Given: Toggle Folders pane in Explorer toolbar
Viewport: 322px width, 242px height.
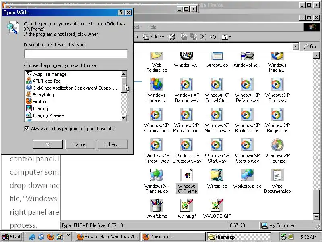Looking at the screenshot, I should pos(154,37).
